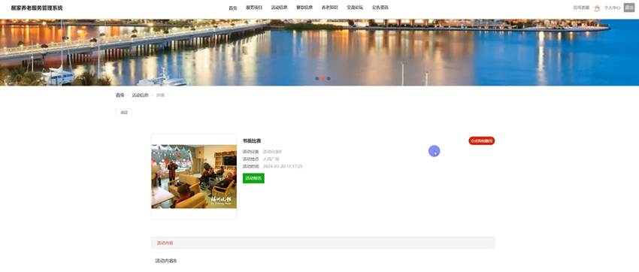The image size is (639, 272).
Task: Click the activity time 2024-03-20 value
Action: (x=283, y=167)
